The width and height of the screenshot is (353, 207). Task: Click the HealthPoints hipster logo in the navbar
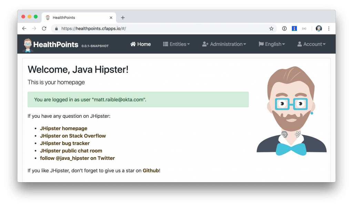28,45
